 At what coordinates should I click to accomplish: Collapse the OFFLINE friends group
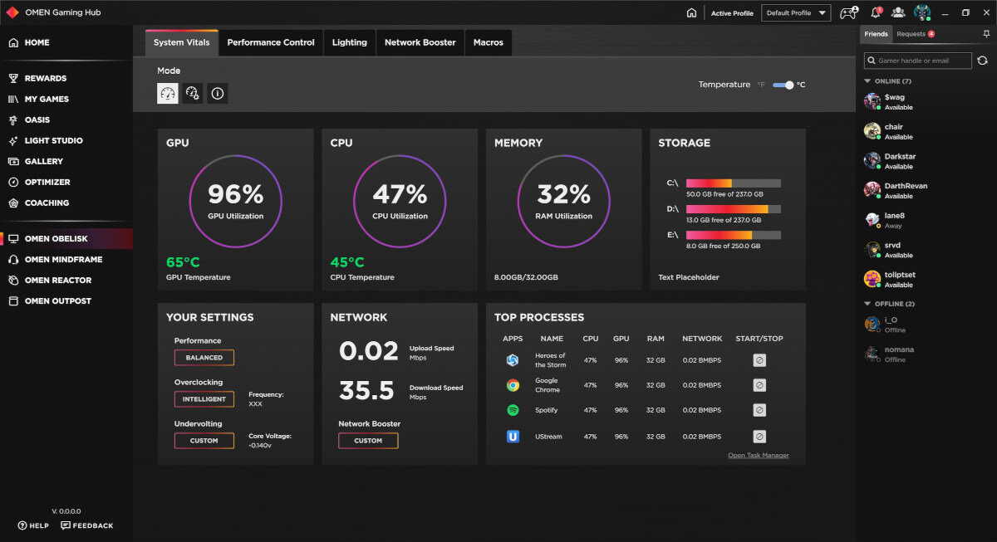click(x=868, y=304)
